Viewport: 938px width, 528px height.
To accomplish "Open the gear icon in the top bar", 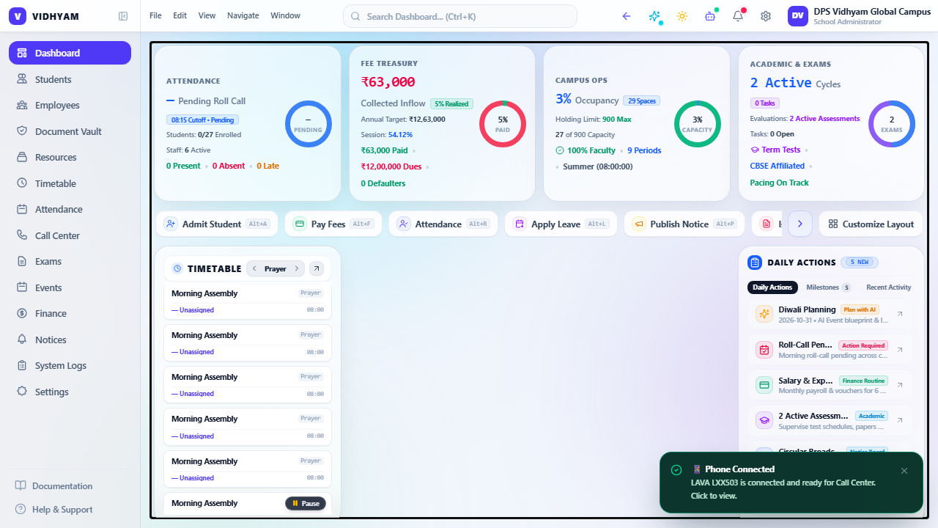I will click(x=766, y=16).
